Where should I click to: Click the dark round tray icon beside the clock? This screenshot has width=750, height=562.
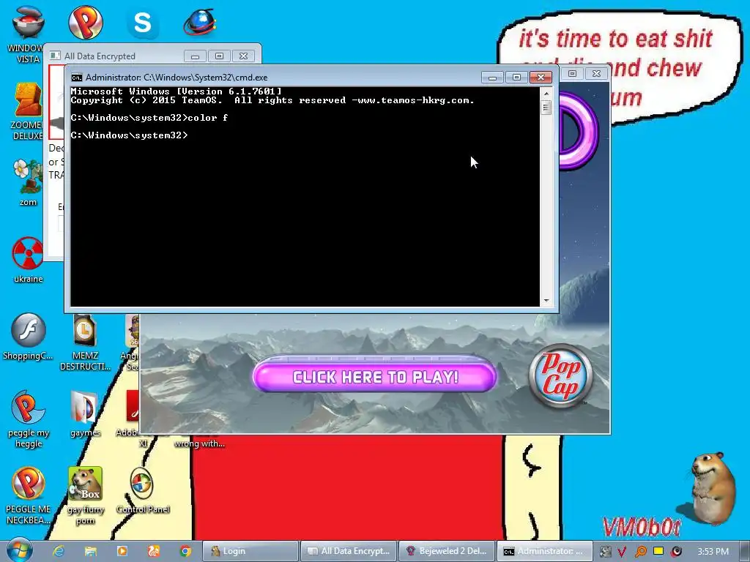[x=676, y=551]
